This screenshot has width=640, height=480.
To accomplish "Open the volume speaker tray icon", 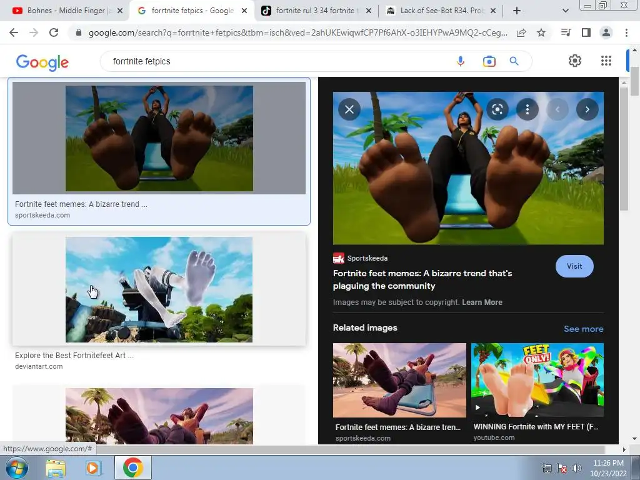I will click(576, 468).
